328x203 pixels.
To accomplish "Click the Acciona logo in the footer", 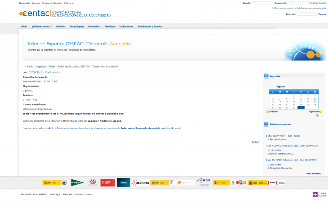I will 141,183.
